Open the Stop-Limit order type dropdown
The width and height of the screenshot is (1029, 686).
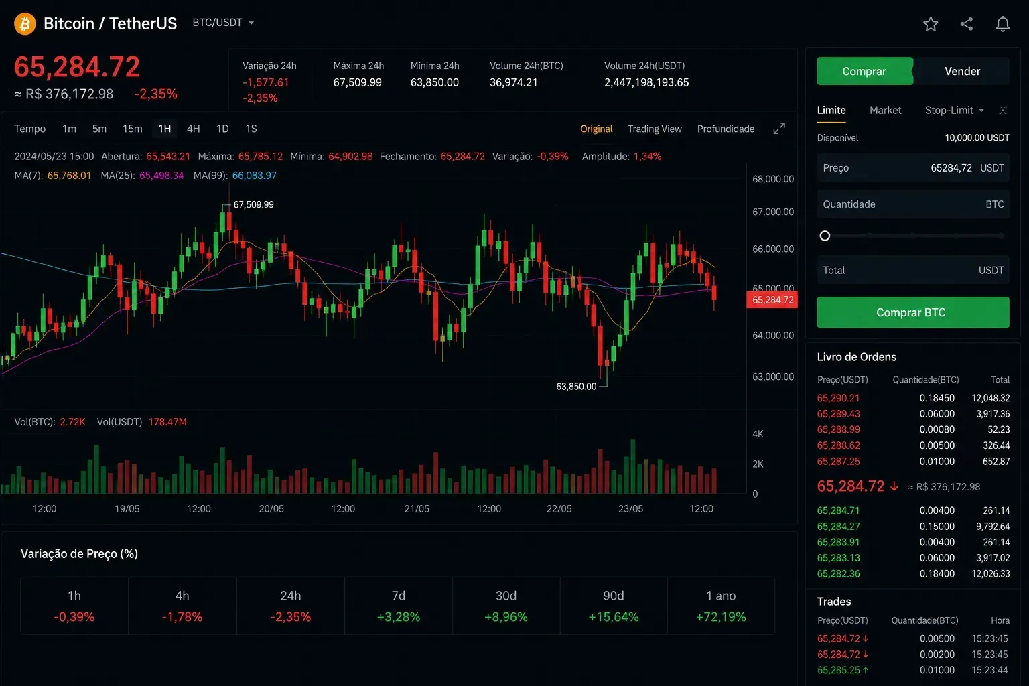(x=954, y=110)
